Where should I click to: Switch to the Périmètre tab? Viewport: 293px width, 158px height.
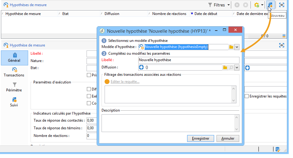pos(14,87)
